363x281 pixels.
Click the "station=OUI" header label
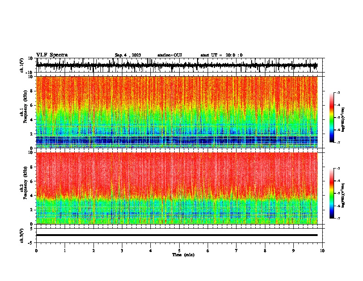[170, 55]
